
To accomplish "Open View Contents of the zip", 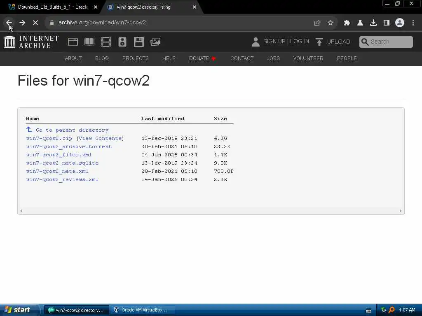I will coord(100,138).
